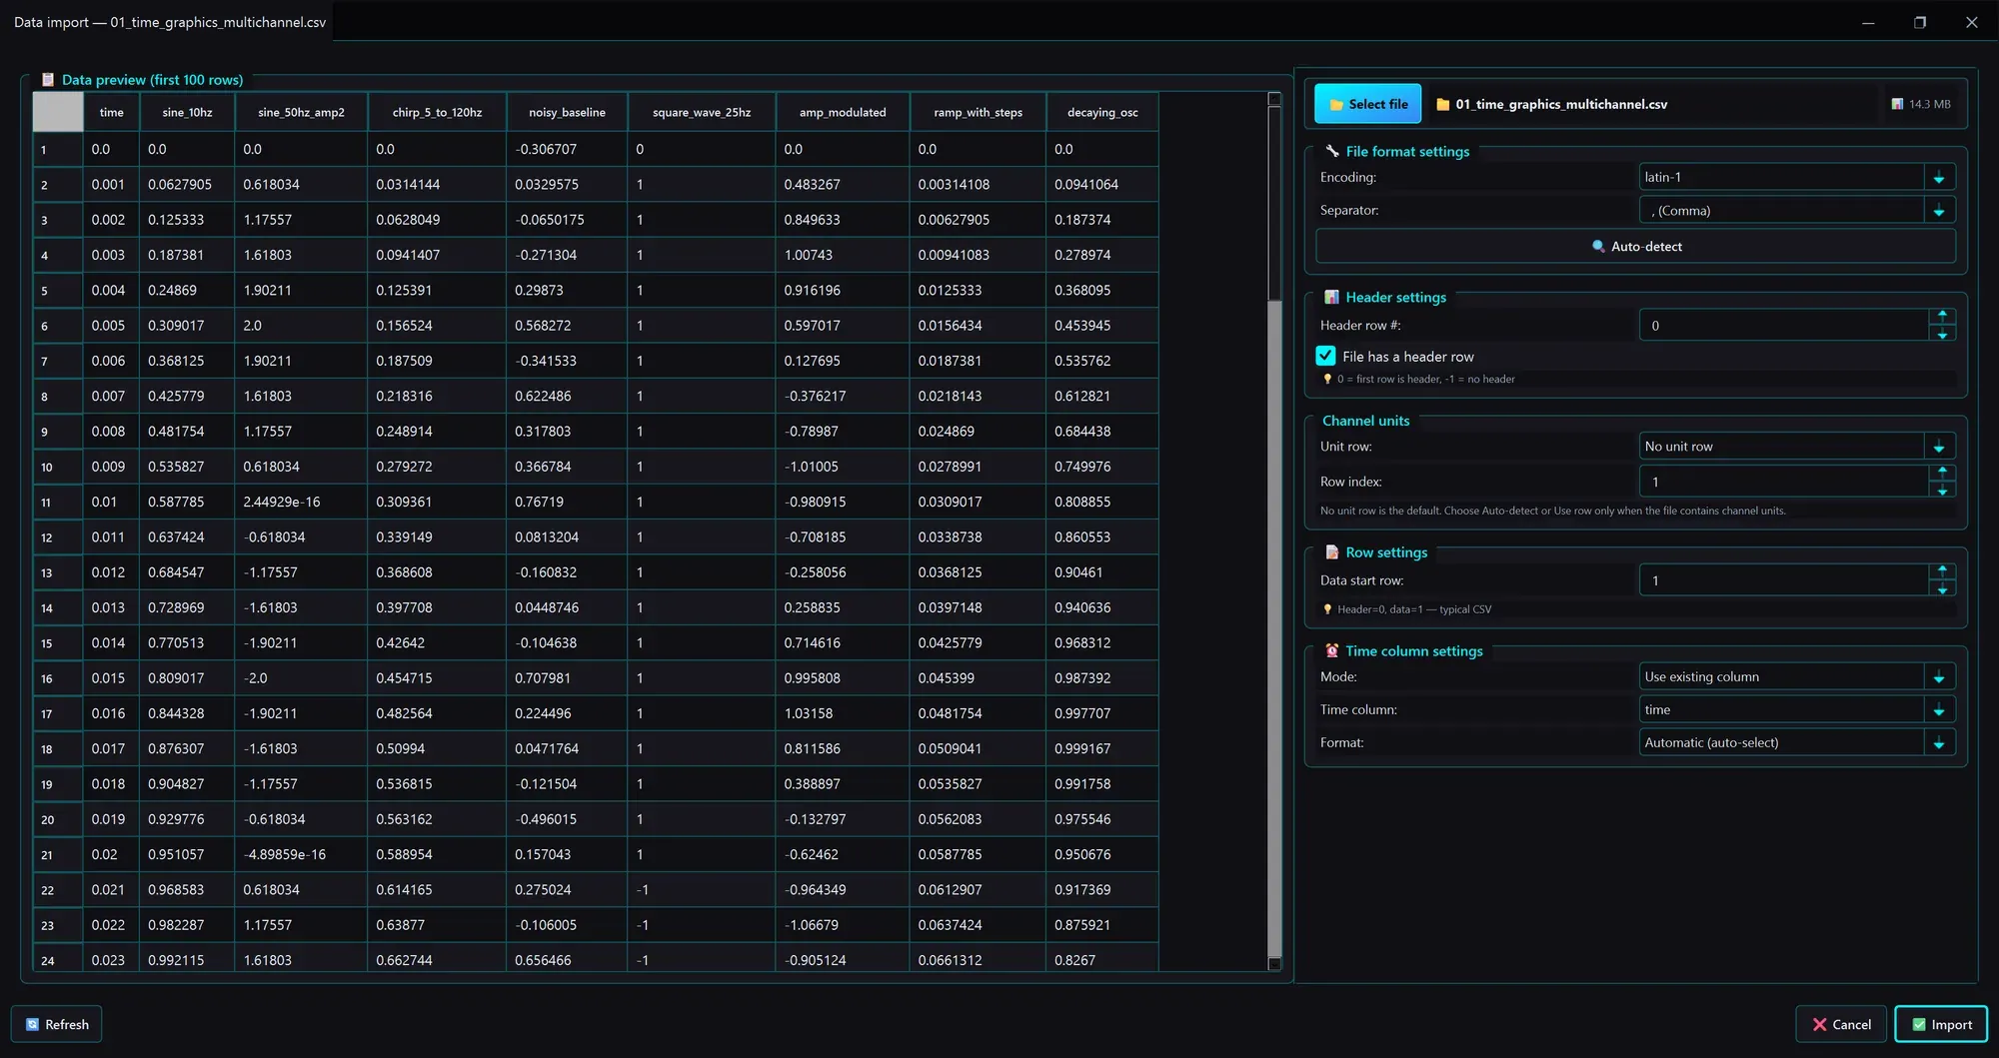Decrease the Data start row value
This screenshot has height=1058, width=1999.
pyautogui.click(x=1942, y=588)
